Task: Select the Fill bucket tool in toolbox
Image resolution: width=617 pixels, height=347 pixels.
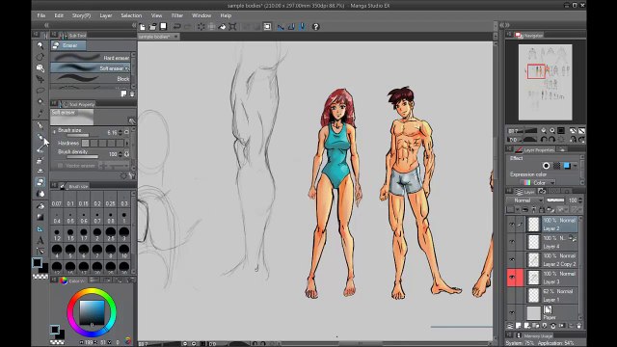Action: coord(40,205)
